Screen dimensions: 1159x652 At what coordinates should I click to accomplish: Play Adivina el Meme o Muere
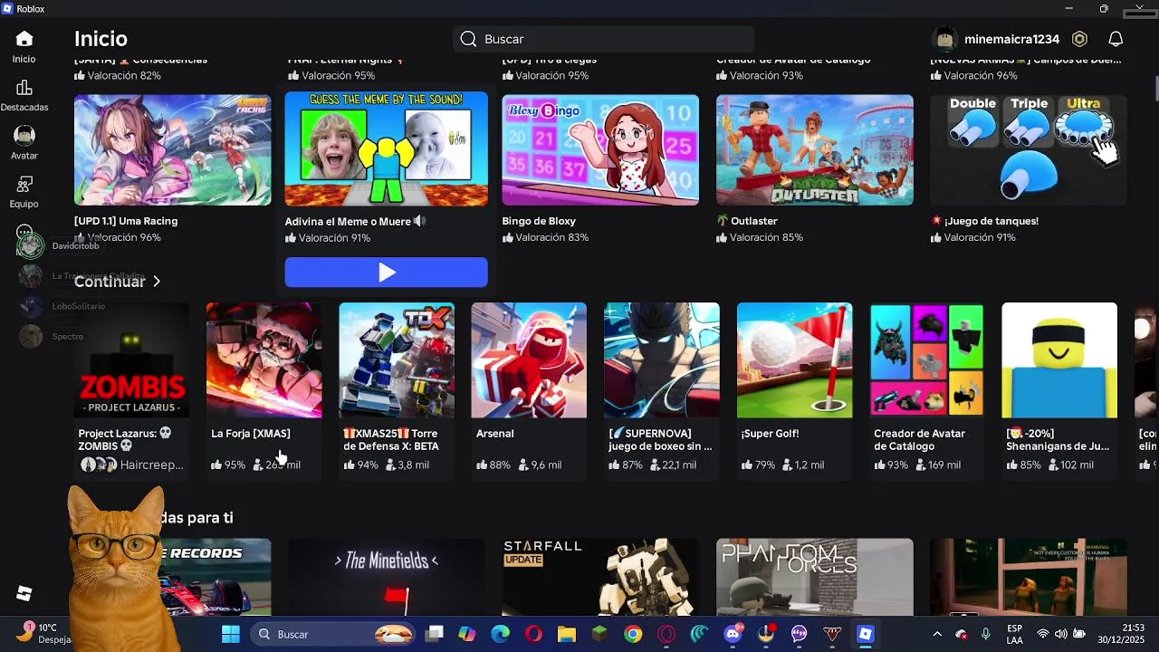tap(386, 273)
